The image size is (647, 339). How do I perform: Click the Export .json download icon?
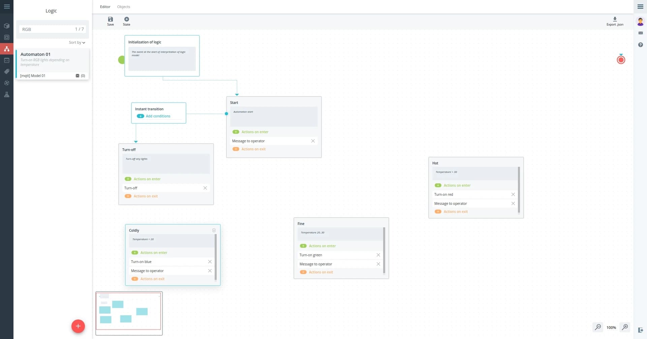coord(615,20)
